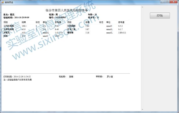Click the 葡萄糖 reference range 3.89-6.11
The height and width of the screenshot is (113, 179).
(122, 33)
